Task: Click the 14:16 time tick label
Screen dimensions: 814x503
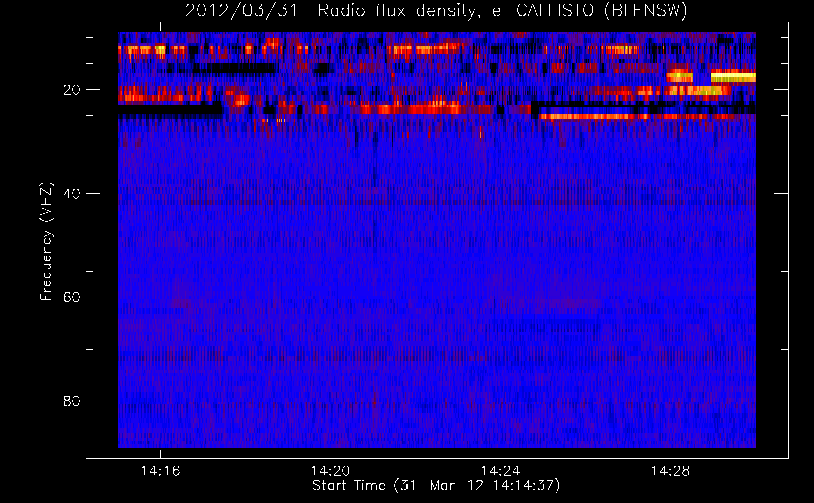Action: pos(160,471)
